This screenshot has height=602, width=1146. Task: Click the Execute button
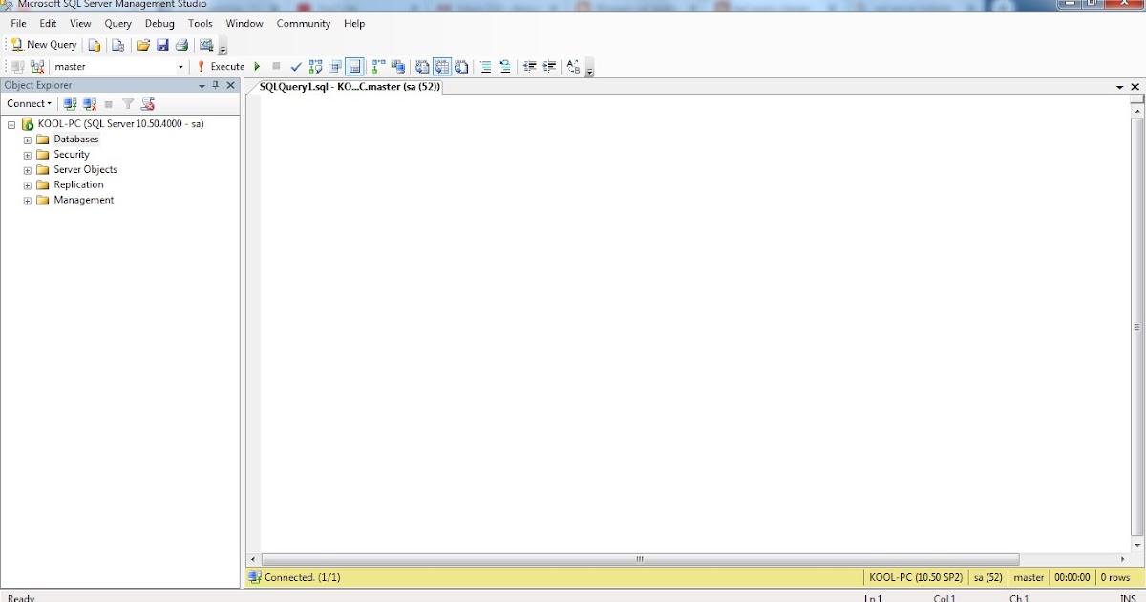(x=223, y=66)
